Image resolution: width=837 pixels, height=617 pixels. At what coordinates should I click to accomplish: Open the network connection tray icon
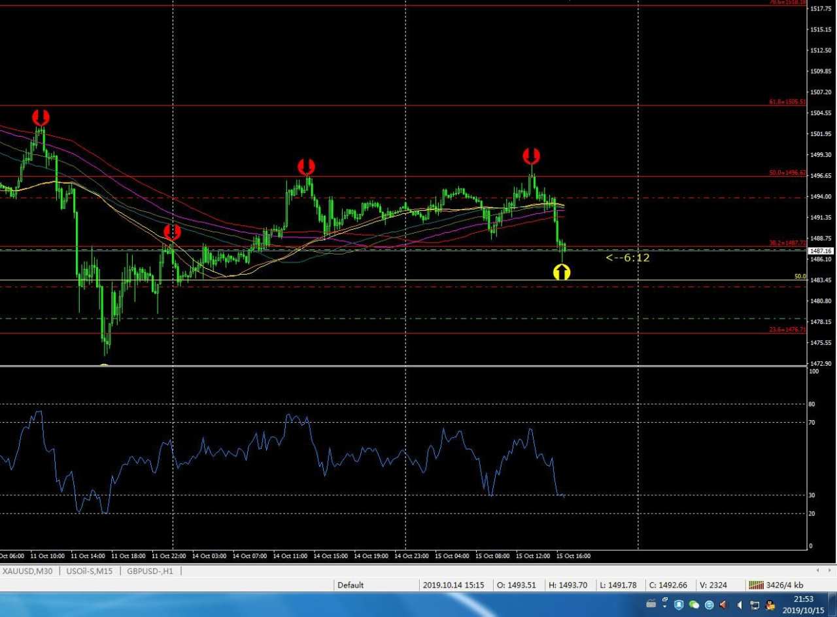pos(755,605)
